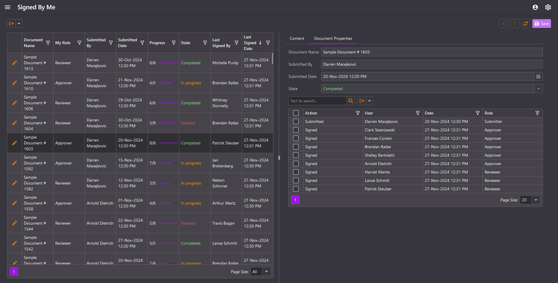Go to next document arrow button
This screenshot has width=558, height=283.
click(514, 24)
